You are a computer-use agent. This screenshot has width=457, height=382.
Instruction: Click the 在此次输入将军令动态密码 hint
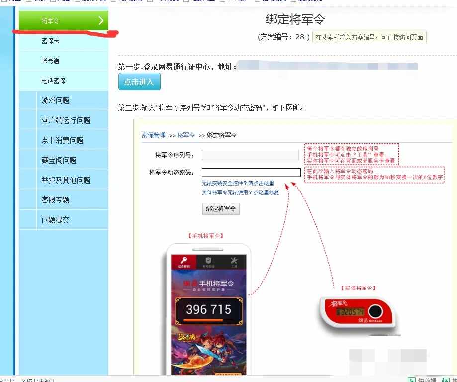tap(374, 175)
